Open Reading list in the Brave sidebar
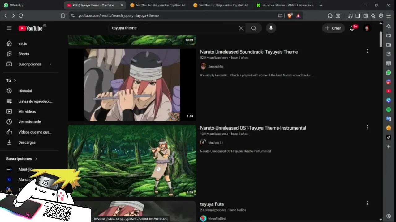 (389, 63)
